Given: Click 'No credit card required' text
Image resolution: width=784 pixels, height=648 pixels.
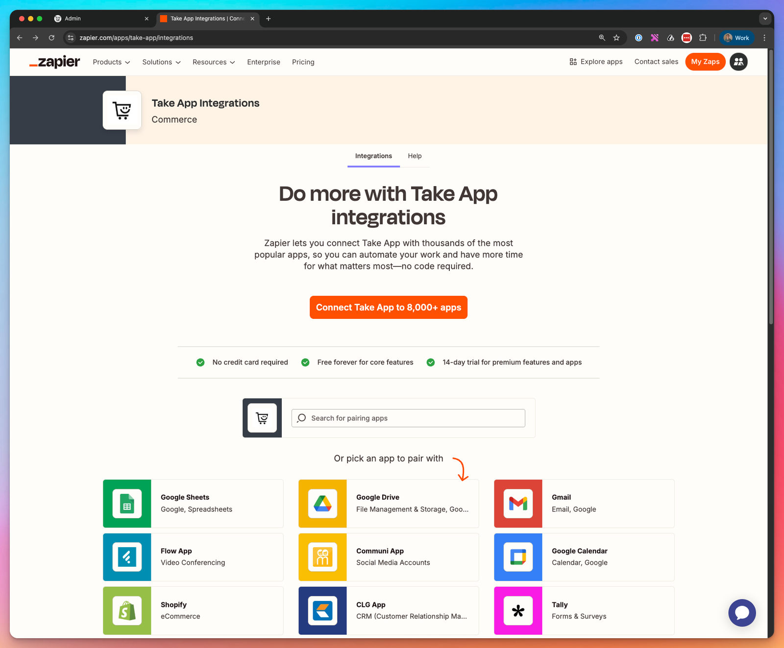Looking at the screenshot, I should pos(250,362).
